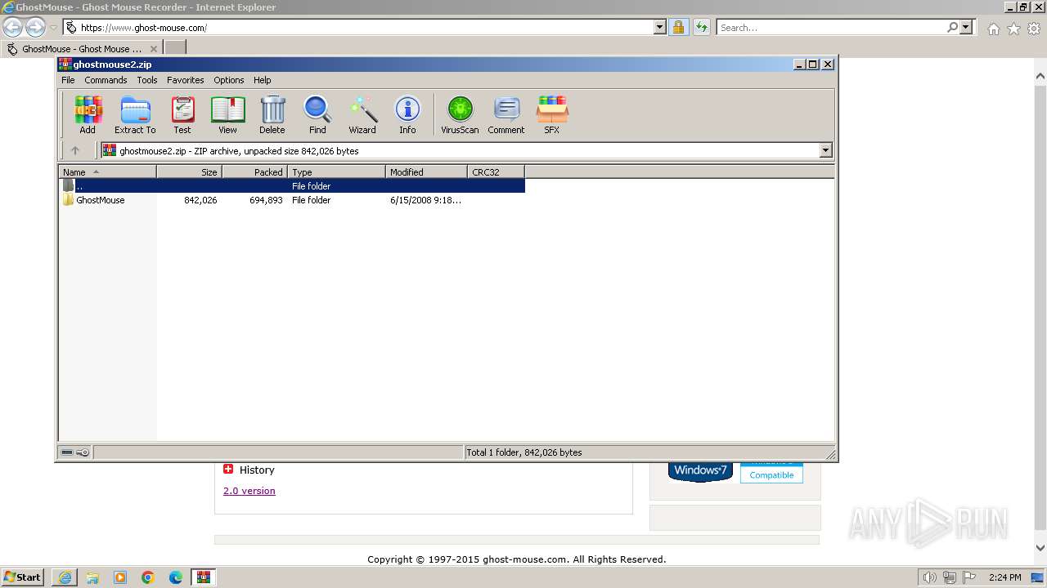Open the Find magnifier tool
The image size is (1047, 588).
(317, 114)
